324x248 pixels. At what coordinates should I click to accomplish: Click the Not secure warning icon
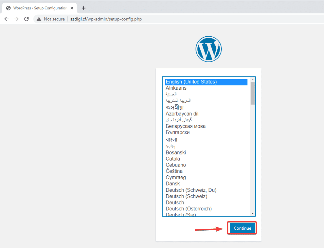point(39,19)
